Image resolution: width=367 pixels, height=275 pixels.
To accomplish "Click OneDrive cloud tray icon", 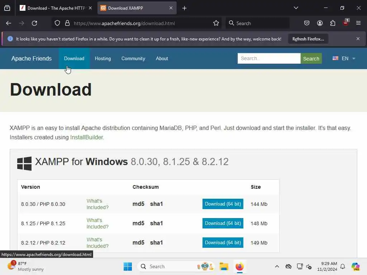I will tap(289, 266).
